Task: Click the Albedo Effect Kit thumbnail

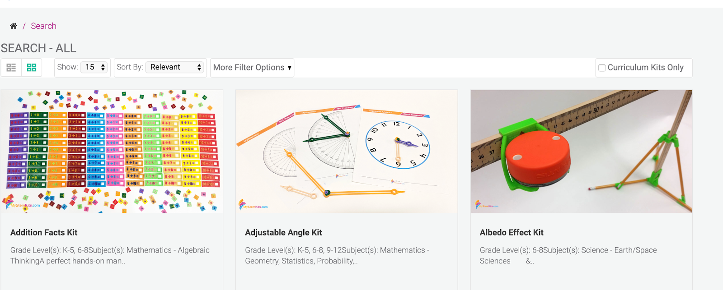Action: coord(582,151)
